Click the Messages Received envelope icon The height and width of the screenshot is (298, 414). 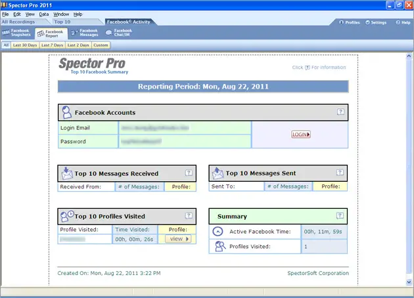click(x=67, y=173)
